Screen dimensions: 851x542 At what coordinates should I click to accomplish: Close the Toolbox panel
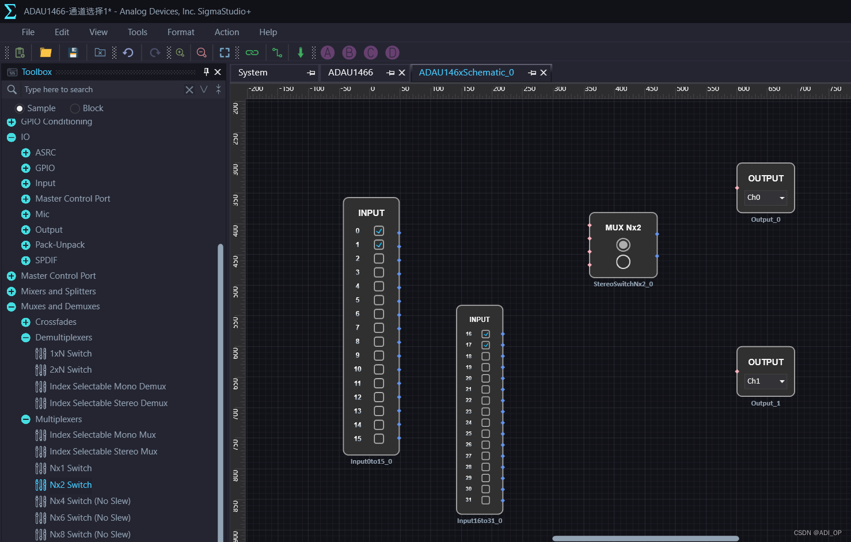pyautogui.click(x=218, y=72)
